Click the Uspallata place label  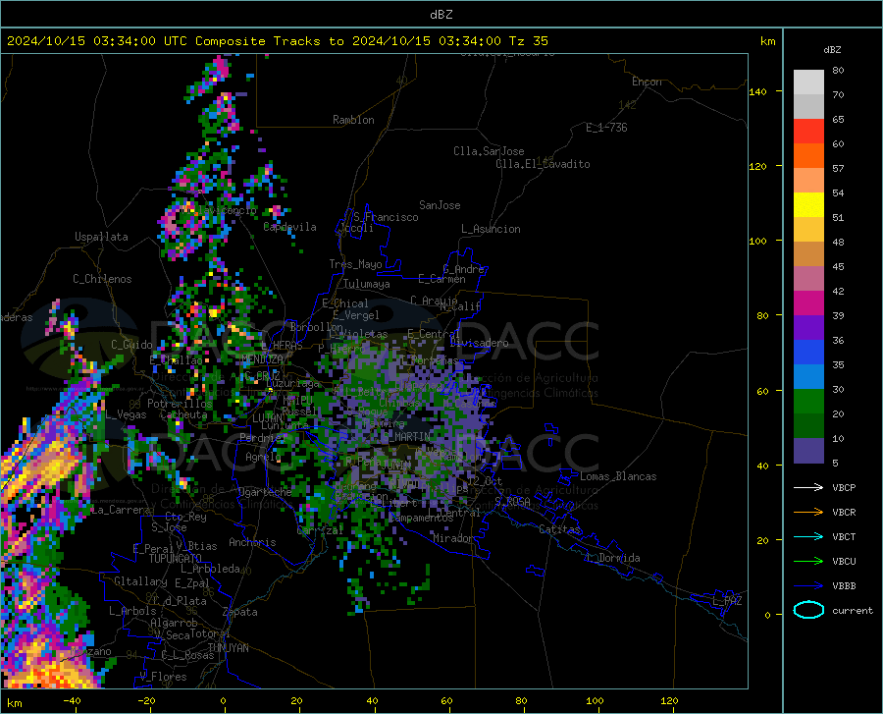point(101,237)
